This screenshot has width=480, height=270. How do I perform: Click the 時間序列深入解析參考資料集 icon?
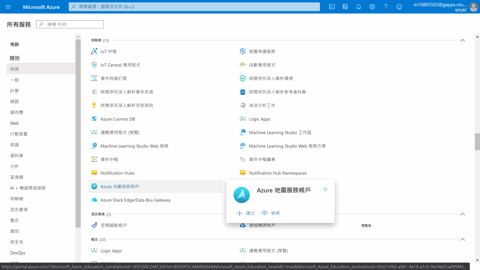(242, 92)
